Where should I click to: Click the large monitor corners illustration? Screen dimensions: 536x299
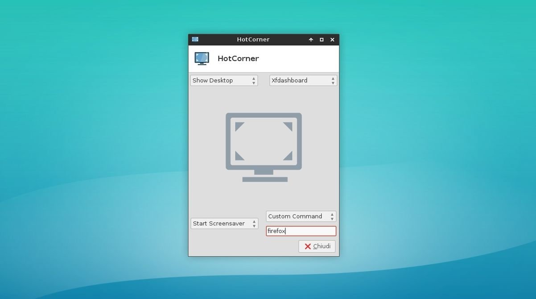(x=264, y=147)
